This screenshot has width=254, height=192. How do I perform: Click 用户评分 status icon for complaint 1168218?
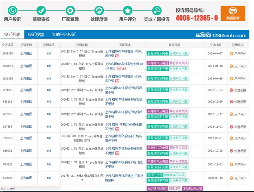pos(232,53)
